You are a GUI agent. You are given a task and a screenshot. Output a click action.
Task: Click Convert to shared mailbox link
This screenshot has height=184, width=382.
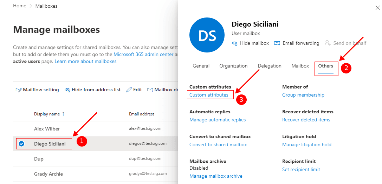218,144
